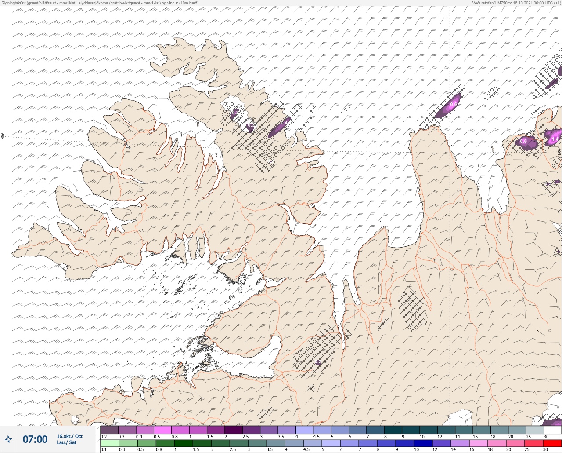Image resolution: width=562 pixels, height=453 pixels.
Task: Click the lightest green 0.1 swatch in the lower legend
Action: point(109,443)
